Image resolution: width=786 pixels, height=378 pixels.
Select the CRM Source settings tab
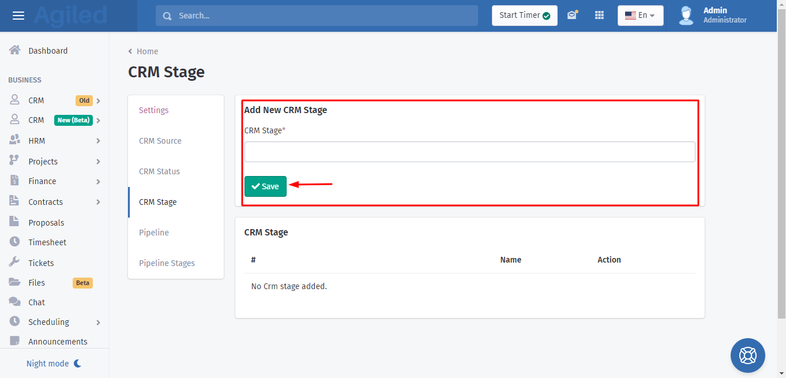tap(160, 141)
